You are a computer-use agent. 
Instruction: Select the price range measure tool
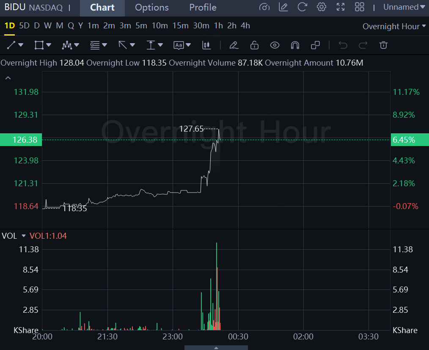[151, 45]
